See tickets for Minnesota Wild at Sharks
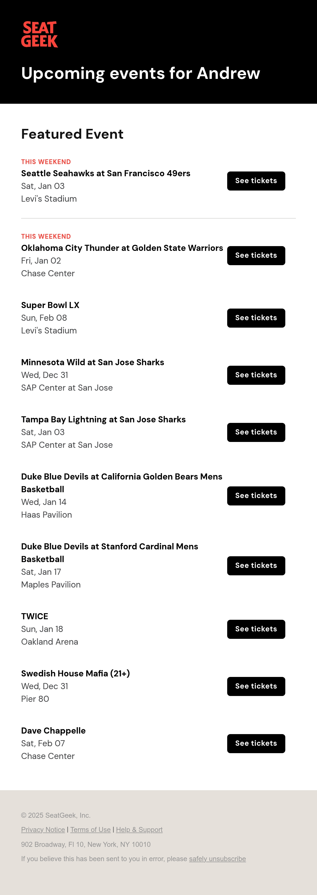 tap(256, 375)
